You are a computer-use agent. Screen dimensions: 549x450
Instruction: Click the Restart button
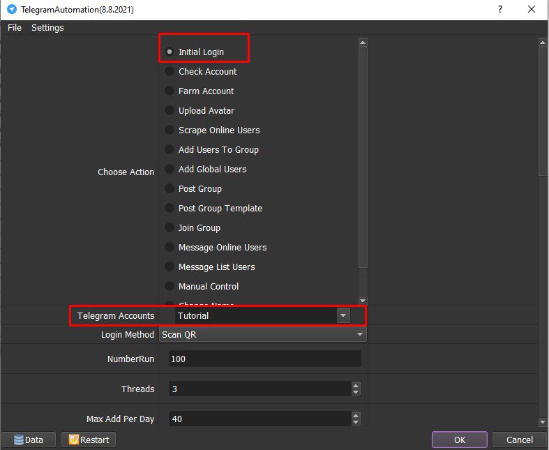click(89, 440)
